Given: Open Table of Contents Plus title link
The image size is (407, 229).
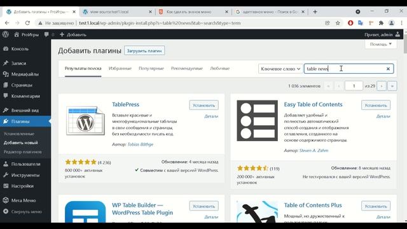Looking at the screenshot, I should [313, 205].
